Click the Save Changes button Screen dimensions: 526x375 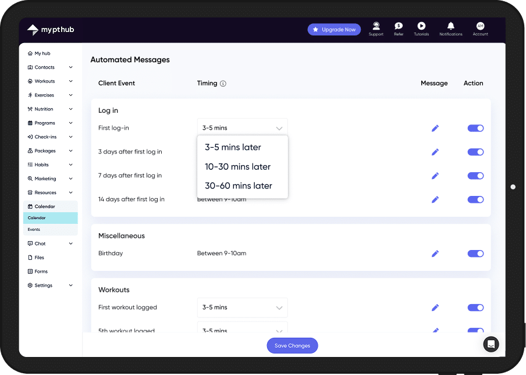[x=292, y=345]
